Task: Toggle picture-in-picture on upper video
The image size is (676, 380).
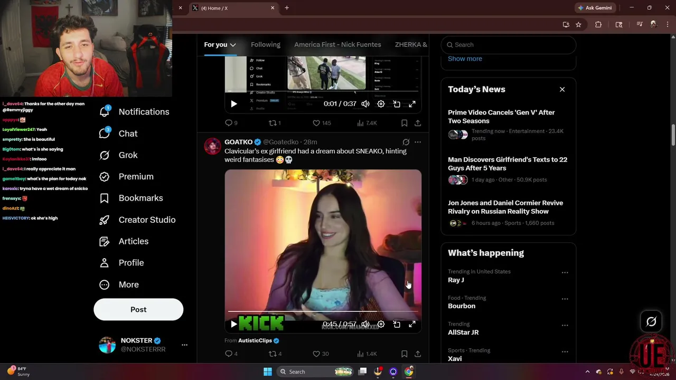Action: pyautogui.click(x=397, y=104)
